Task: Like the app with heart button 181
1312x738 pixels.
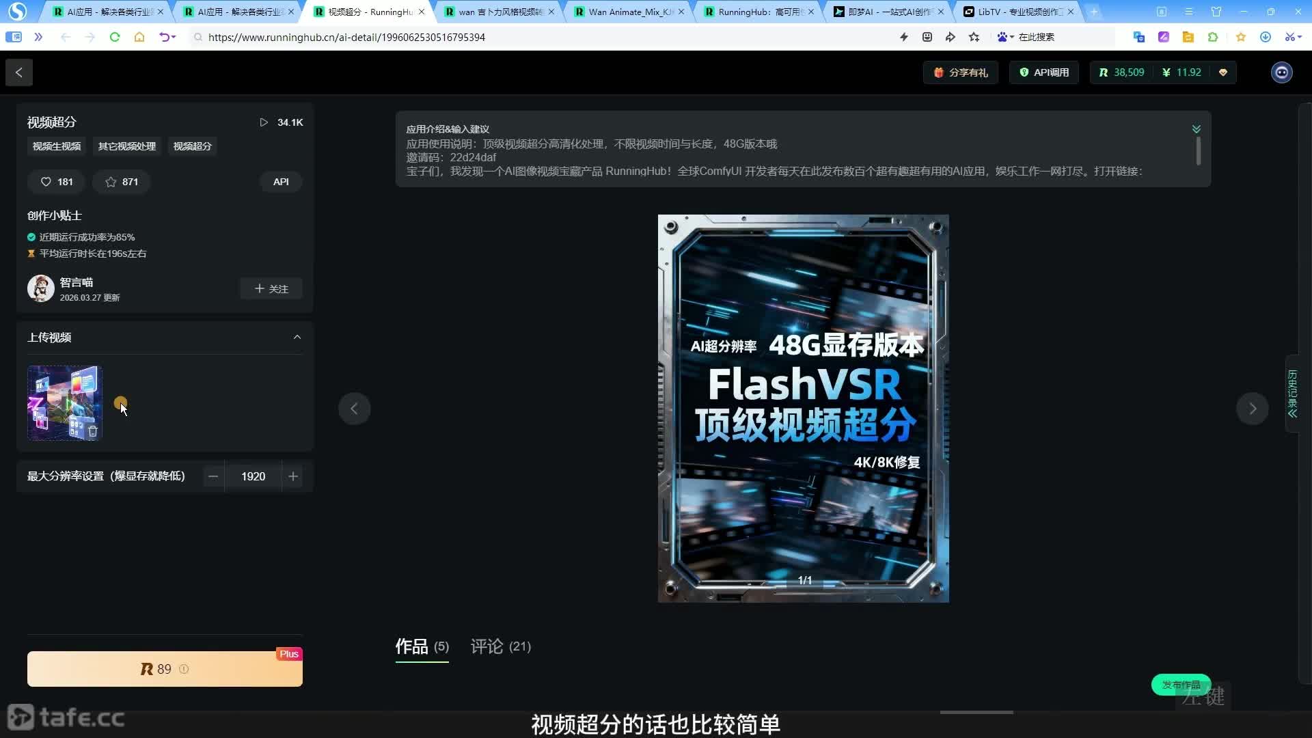Action: click(56, 182)
